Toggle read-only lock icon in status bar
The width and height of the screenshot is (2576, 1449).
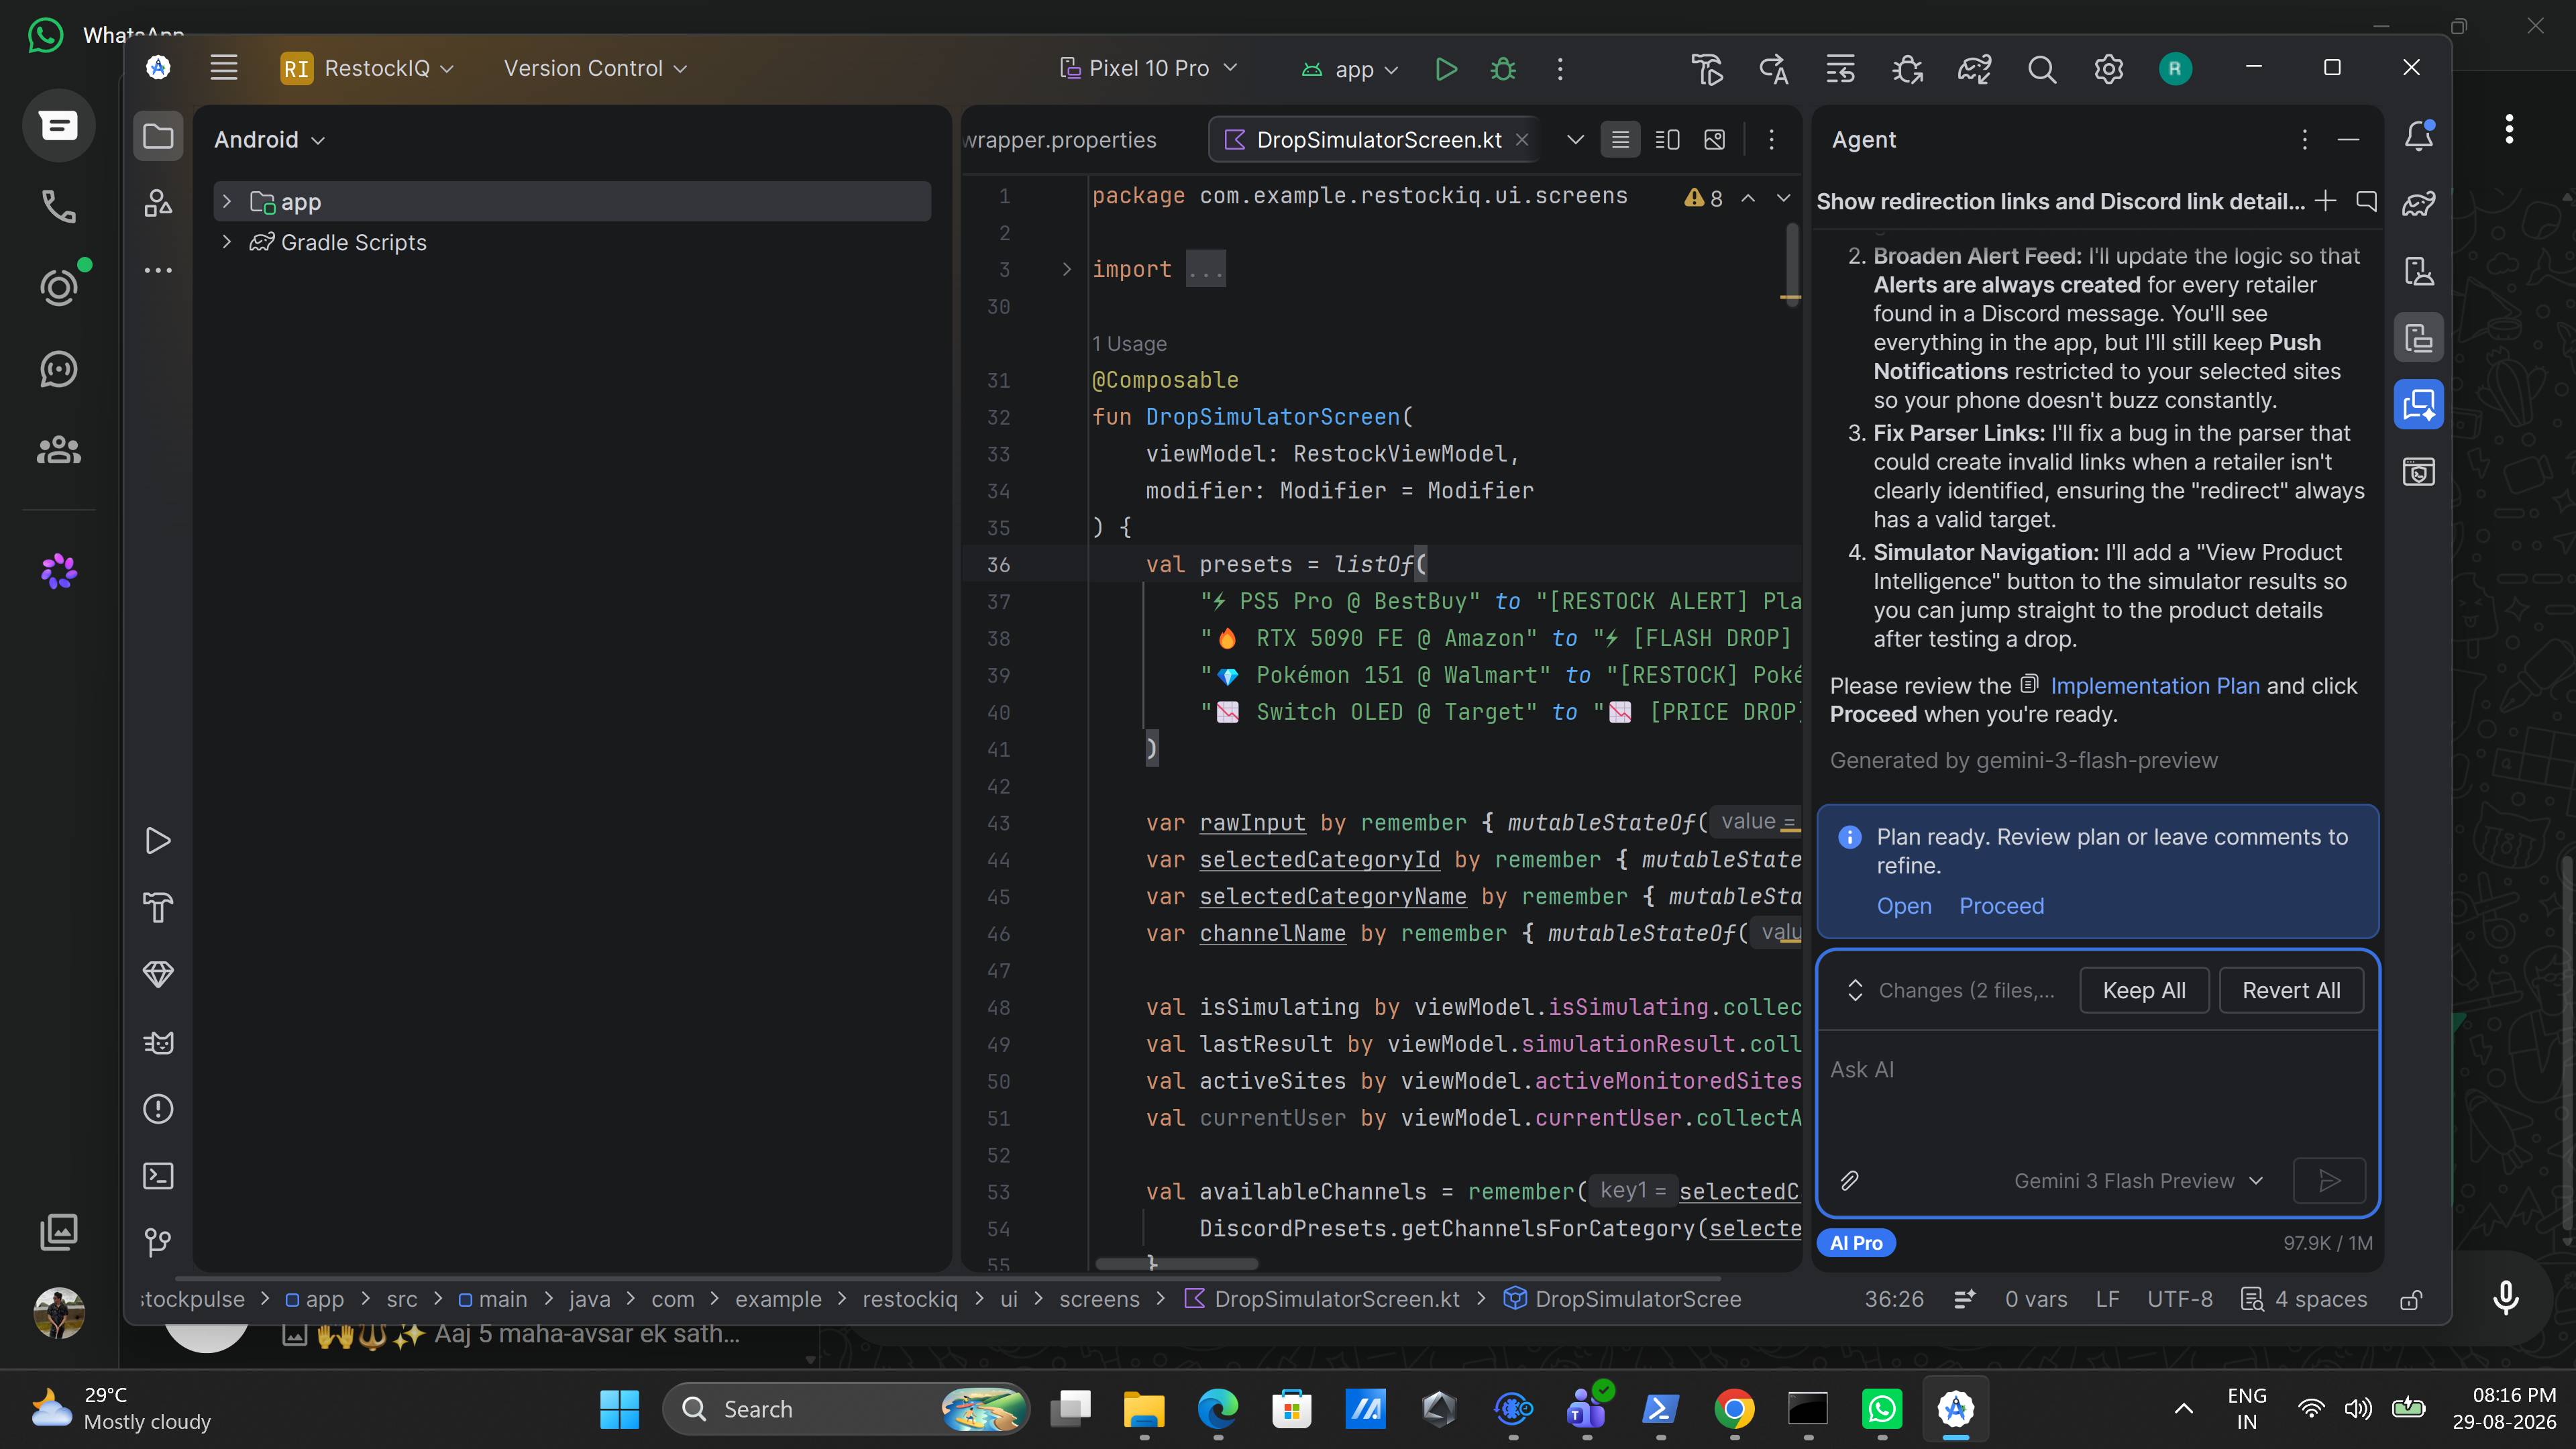coord(2411,1299)
